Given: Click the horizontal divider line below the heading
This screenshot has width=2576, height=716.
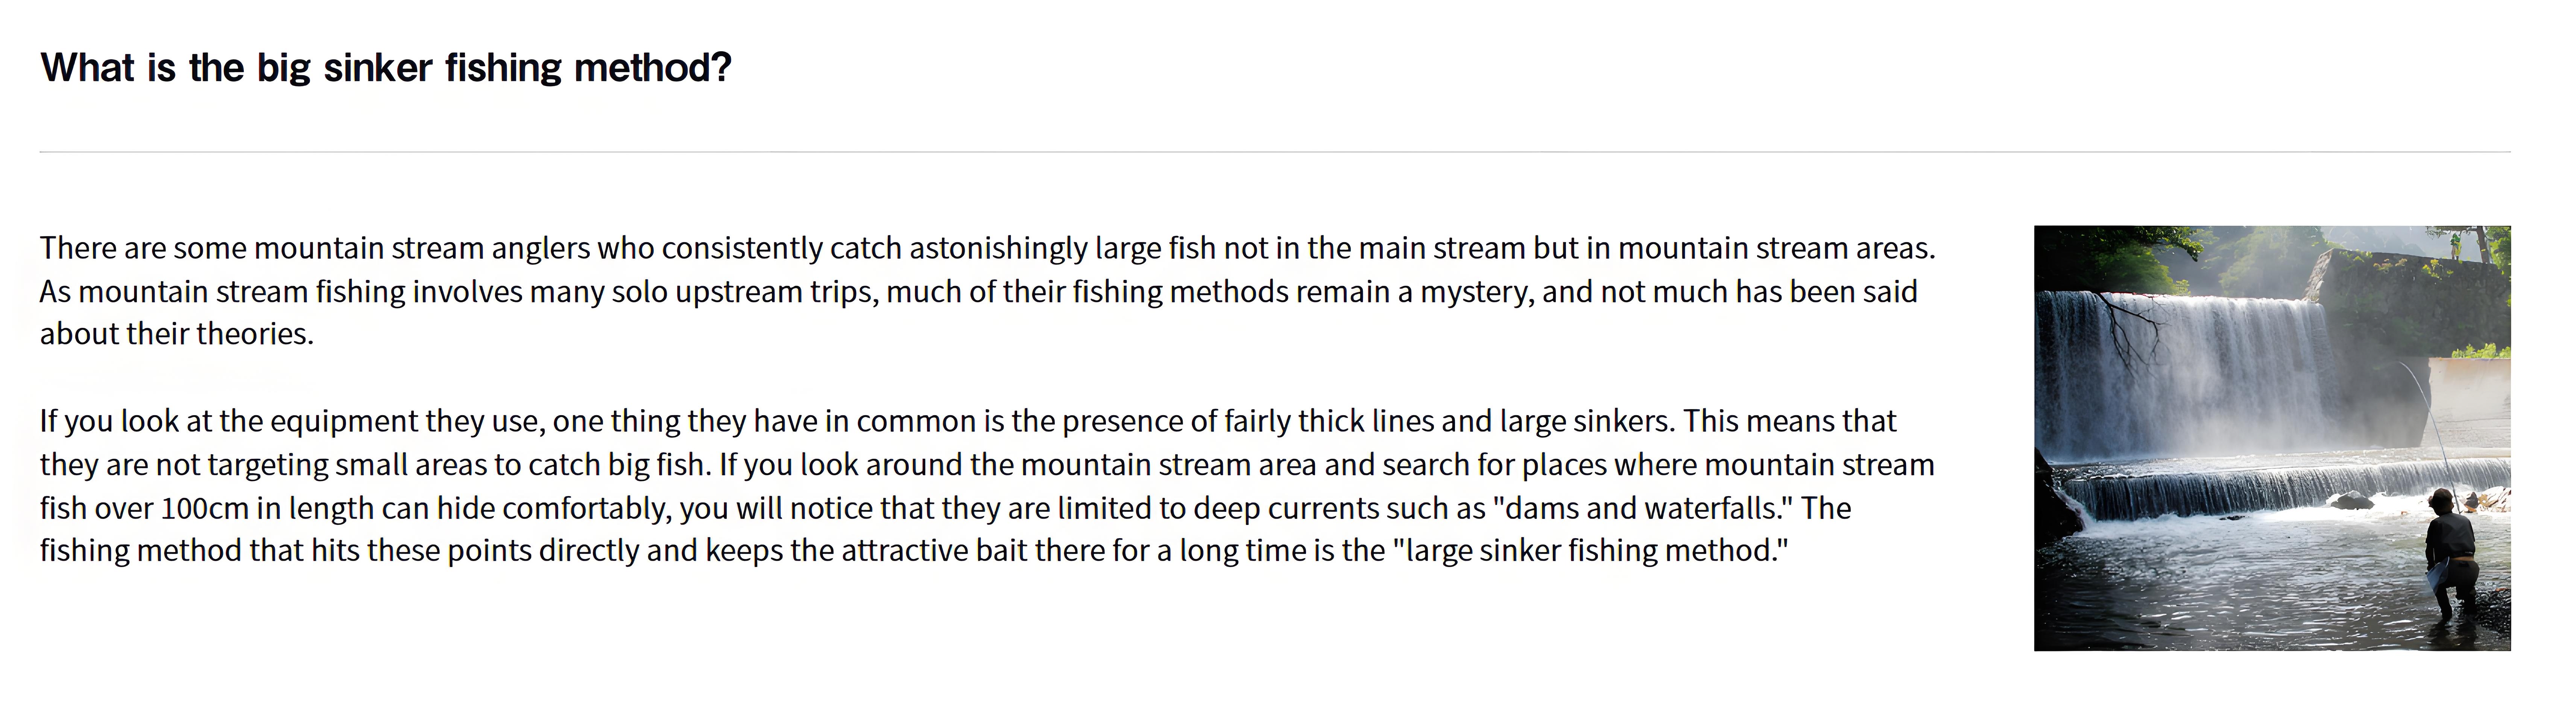Looking at the screenshot, I should click(x=1274, y=152).
